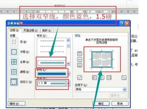
Task: Select the None (无) border setting icon
Action: pyautogui.click(x=14, y=42)
